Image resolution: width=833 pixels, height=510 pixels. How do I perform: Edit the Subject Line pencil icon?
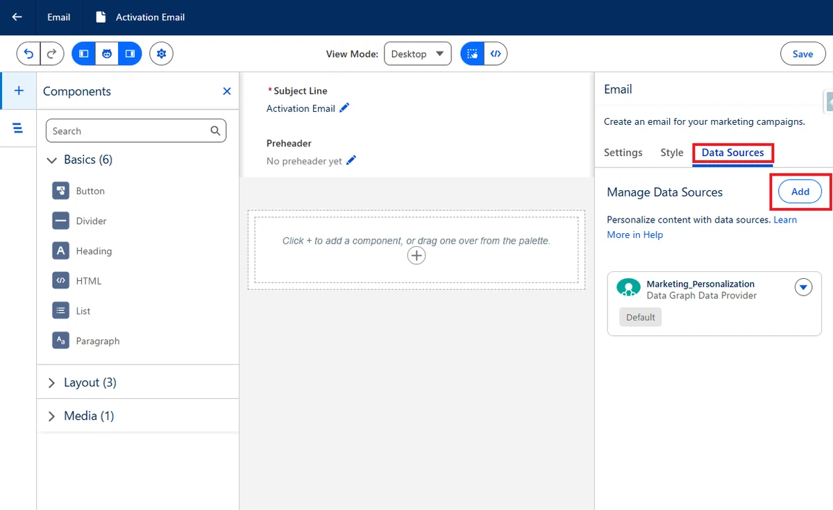344,108
